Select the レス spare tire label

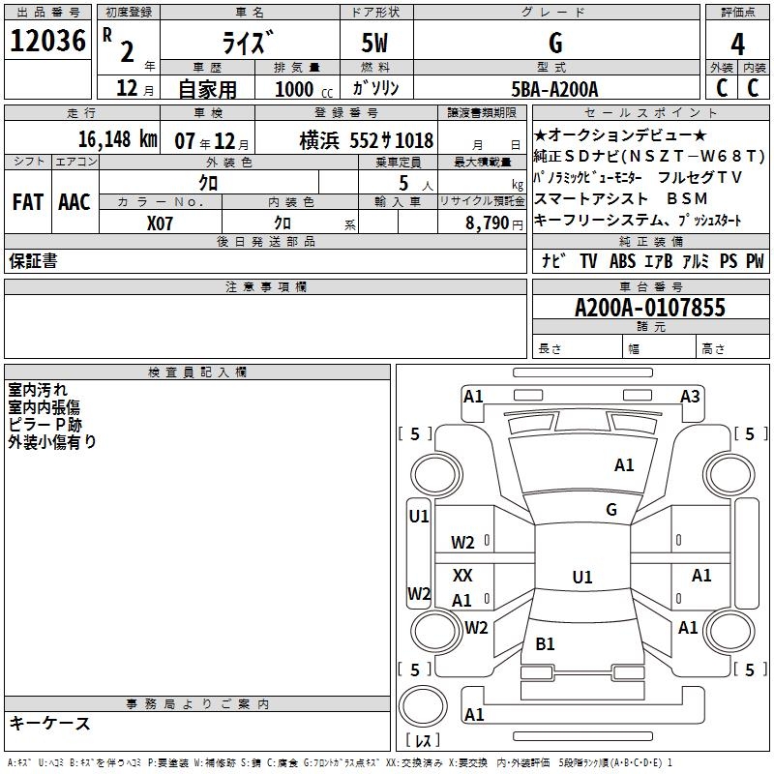(423, 740)
